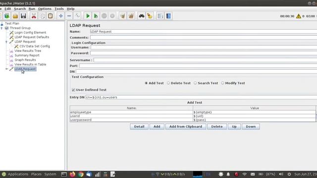
Task: Select Summary Report in the tree
Action: click(x=27, y=55)
